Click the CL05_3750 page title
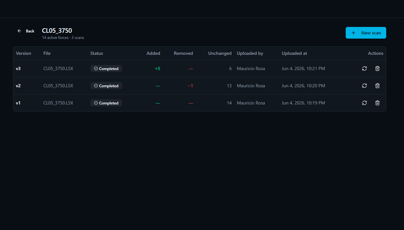404x230 pixels. pos(57,31)
